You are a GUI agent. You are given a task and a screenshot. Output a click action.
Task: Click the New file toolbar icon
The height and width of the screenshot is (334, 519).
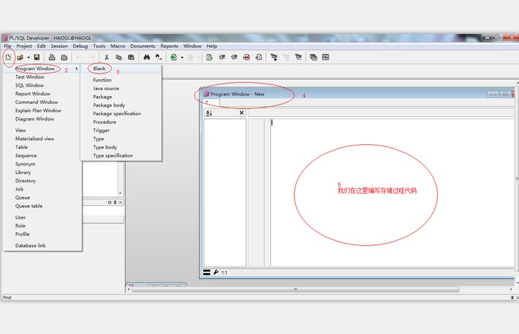[8, 57]
